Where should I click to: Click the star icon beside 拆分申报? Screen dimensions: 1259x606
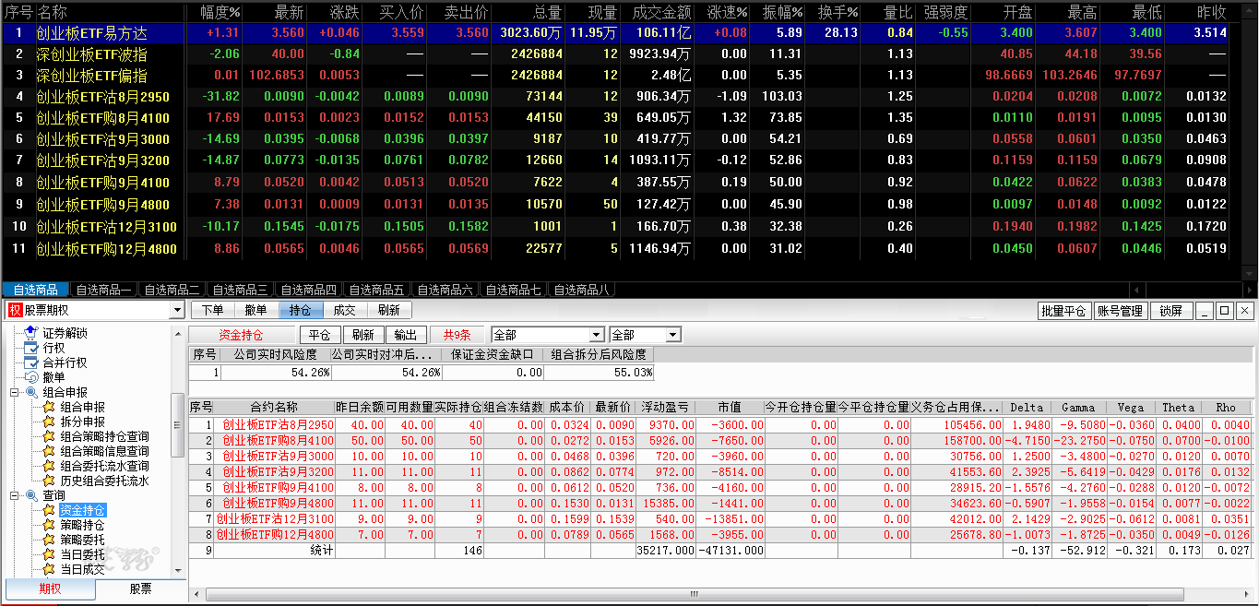click(x=50, y=422)
